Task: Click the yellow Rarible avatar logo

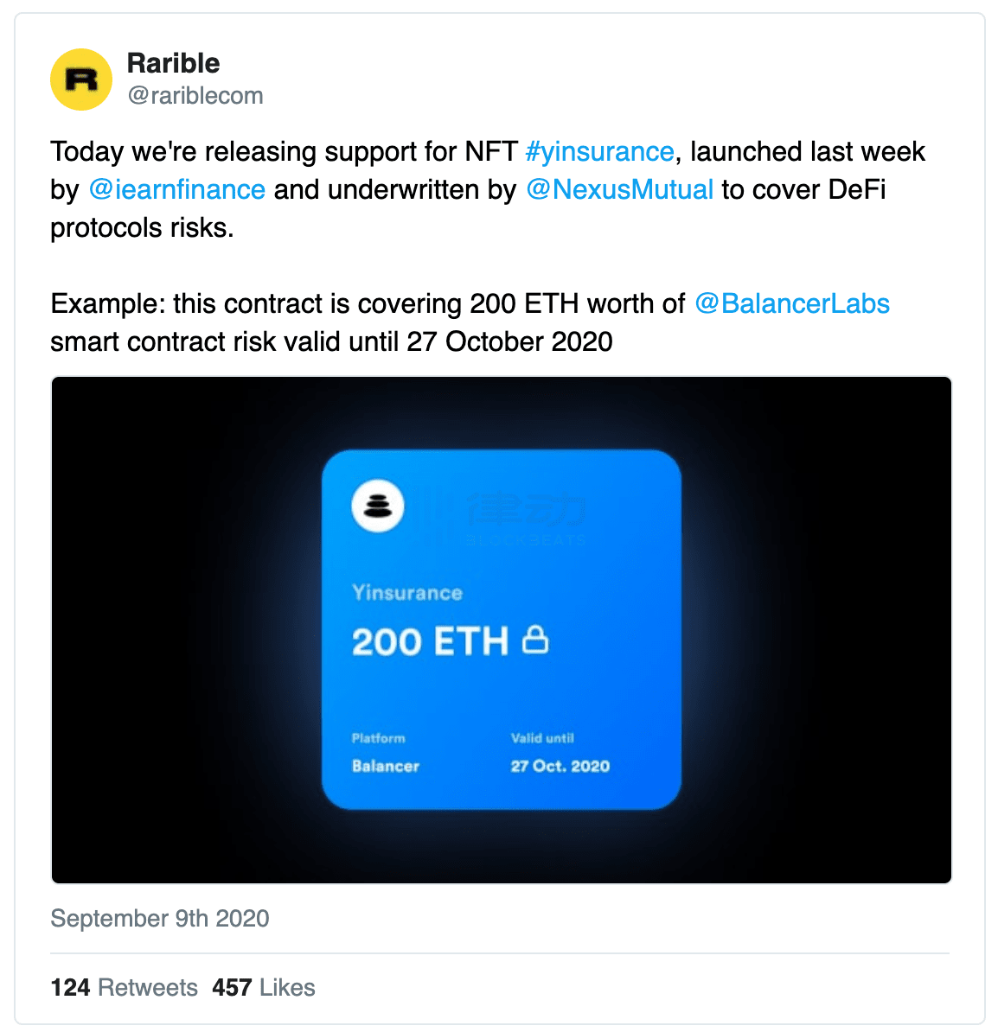Action: (81, 80)
